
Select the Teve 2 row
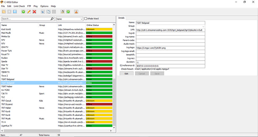pos(57,76)
